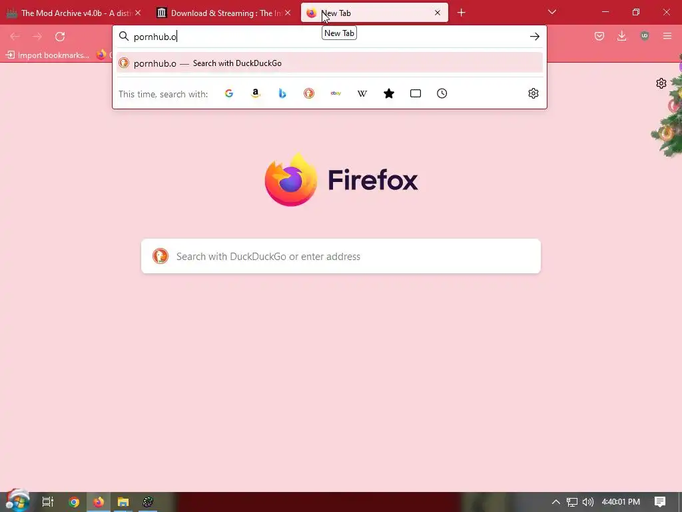Search history using the clock icon
The height and width of the screenshot is (512, 682).
click(x=442, y=93)
